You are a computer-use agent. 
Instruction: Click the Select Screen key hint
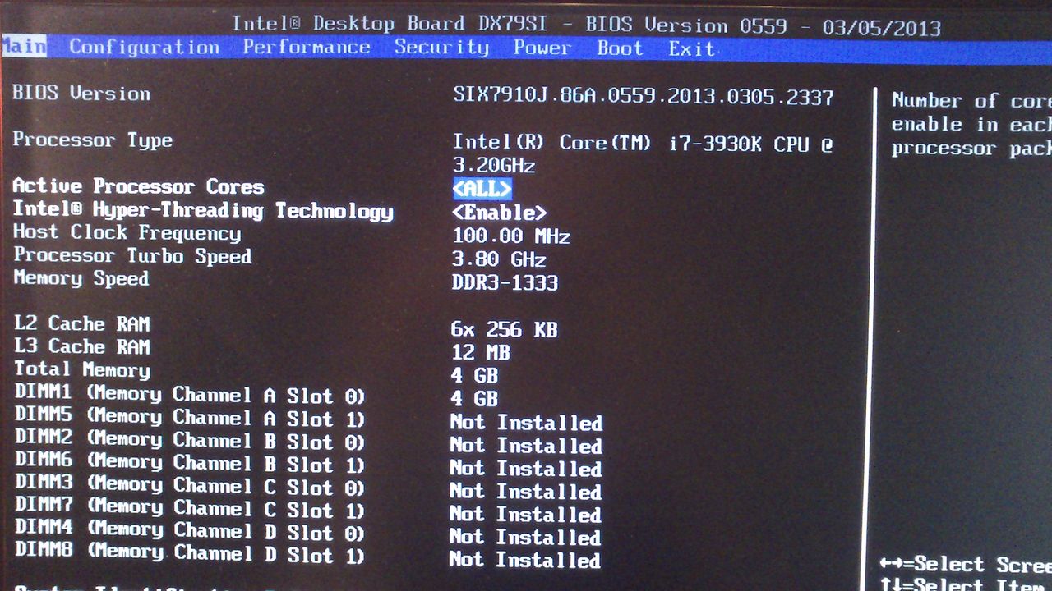coord(966,565)
